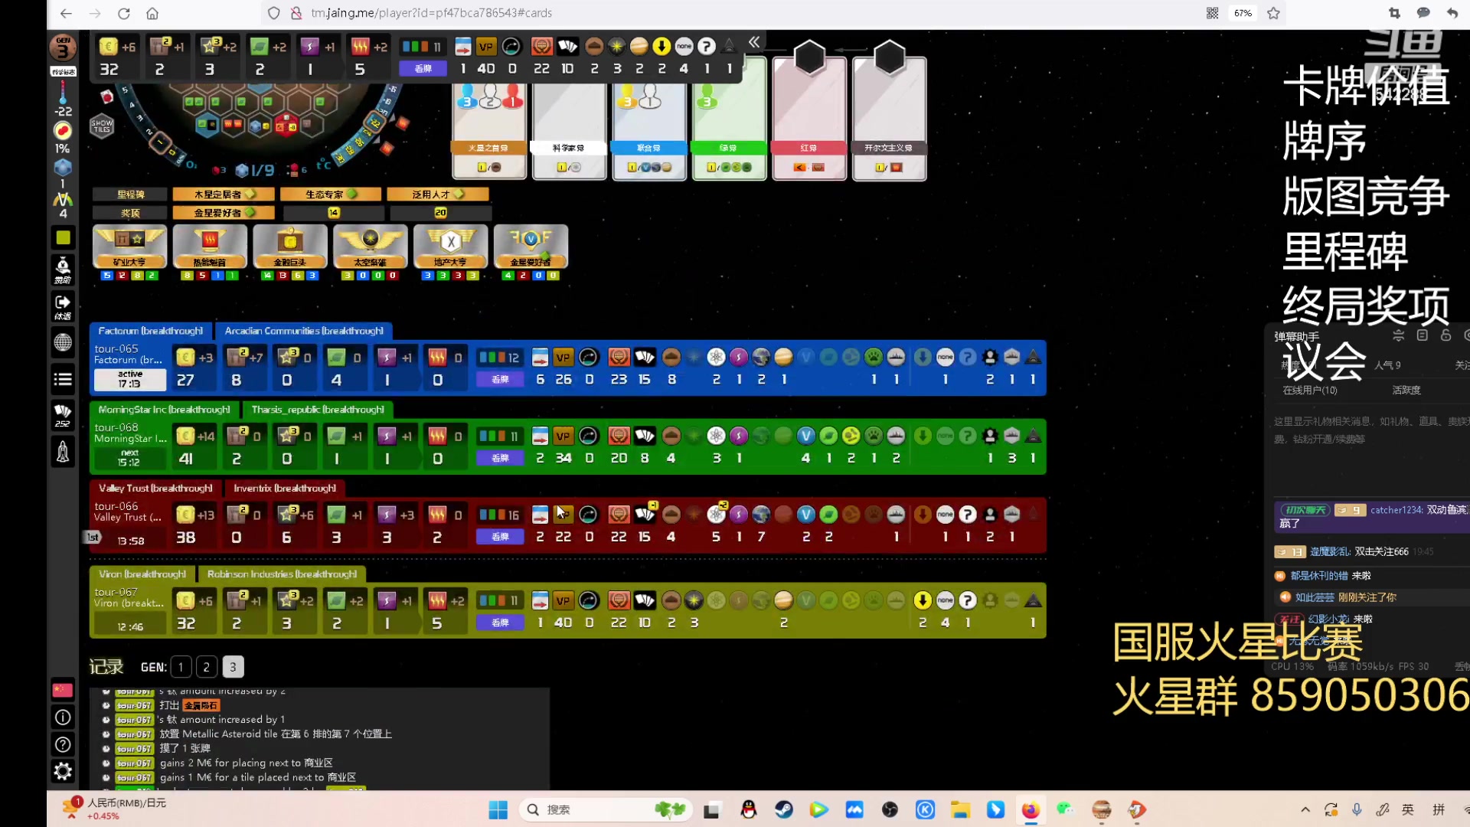Select the Valley Trust (breakthrough) tab

point(155,488)
